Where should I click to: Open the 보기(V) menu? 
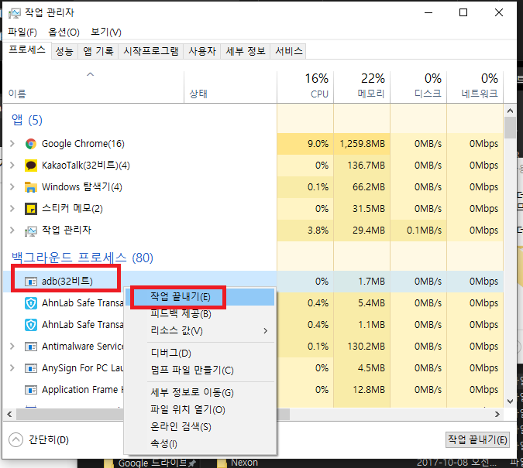pos(106,32)
